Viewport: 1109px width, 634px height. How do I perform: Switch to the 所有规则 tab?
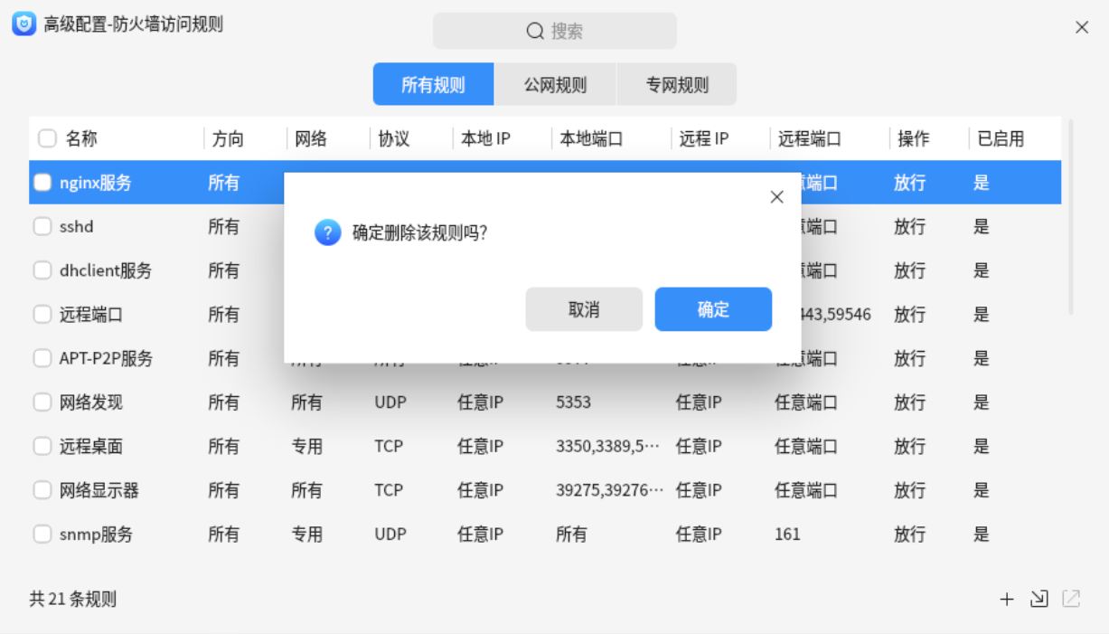(x=434, y=85)
